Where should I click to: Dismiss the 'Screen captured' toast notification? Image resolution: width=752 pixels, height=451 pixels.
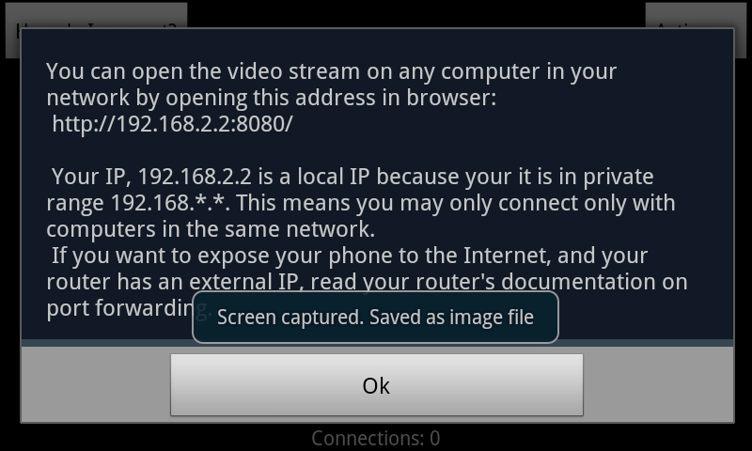[x=375, y=318]
